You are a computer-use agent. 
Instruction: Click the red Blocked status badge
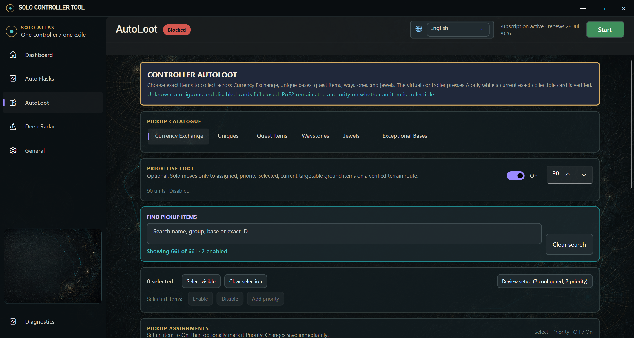pyautogui.click(x=177, y=30)
